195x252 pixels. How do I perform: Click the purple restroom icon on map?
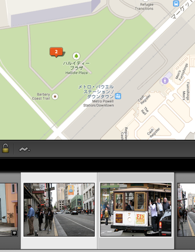click(x=165, y=81)
